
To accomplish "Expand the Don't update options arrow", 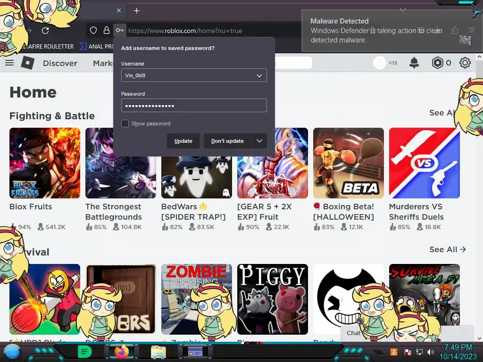I will click(259, 141).
